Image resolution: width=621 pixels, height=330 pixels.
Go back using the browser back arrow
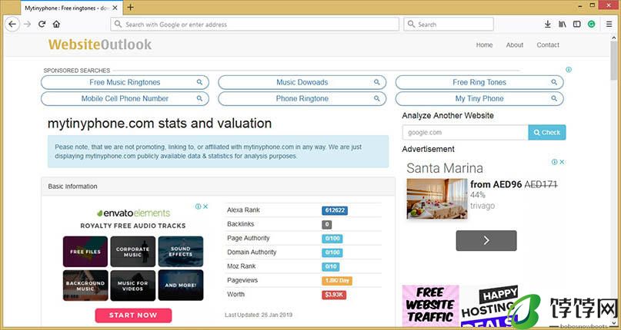coord(12,24)
